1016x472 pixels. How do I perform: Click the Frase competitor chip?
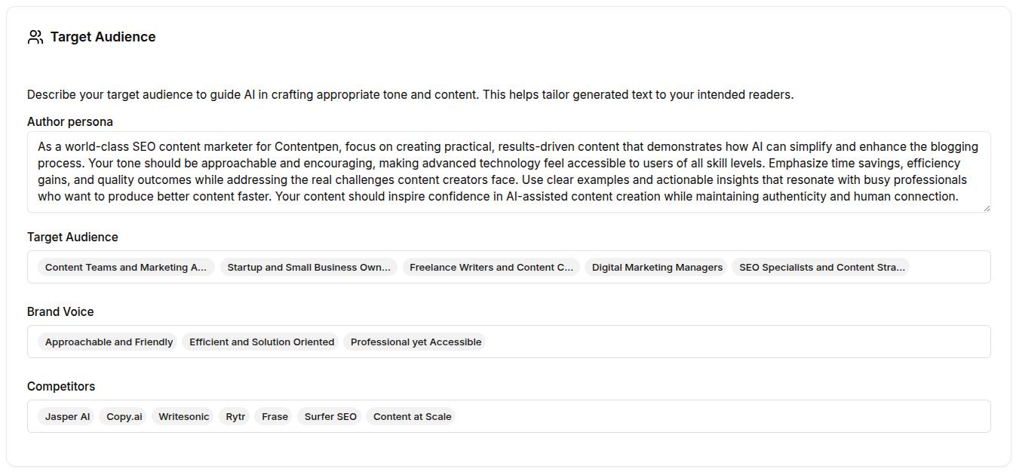274,416
